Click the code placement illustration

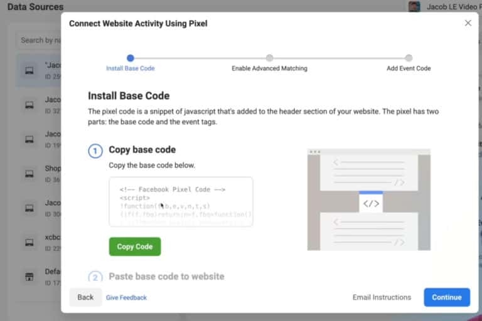(x=369, y=199)
